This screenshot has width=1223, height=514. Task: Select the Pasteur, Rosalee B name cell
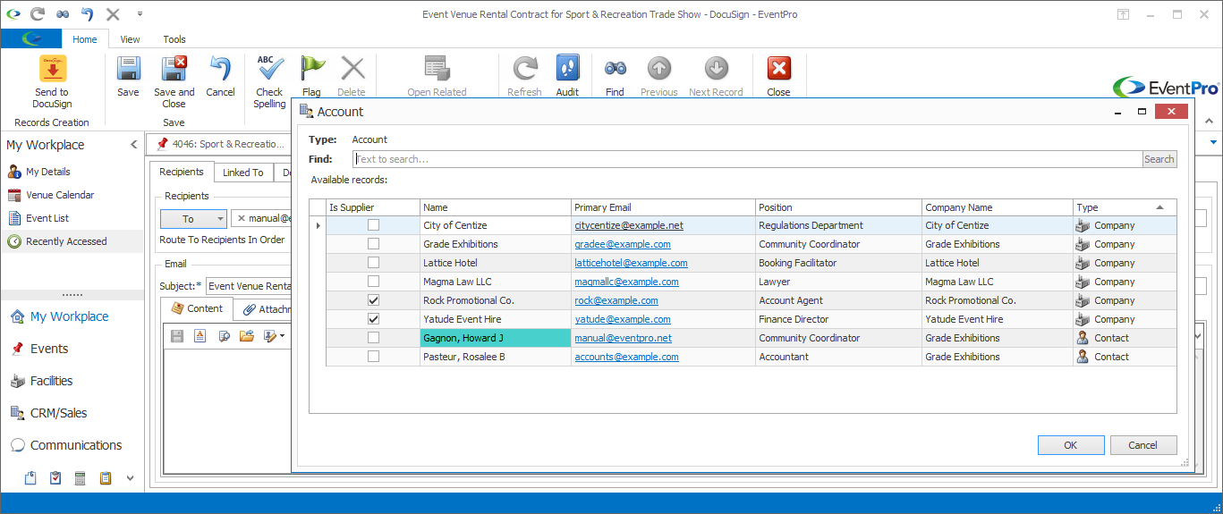(495, 357)
